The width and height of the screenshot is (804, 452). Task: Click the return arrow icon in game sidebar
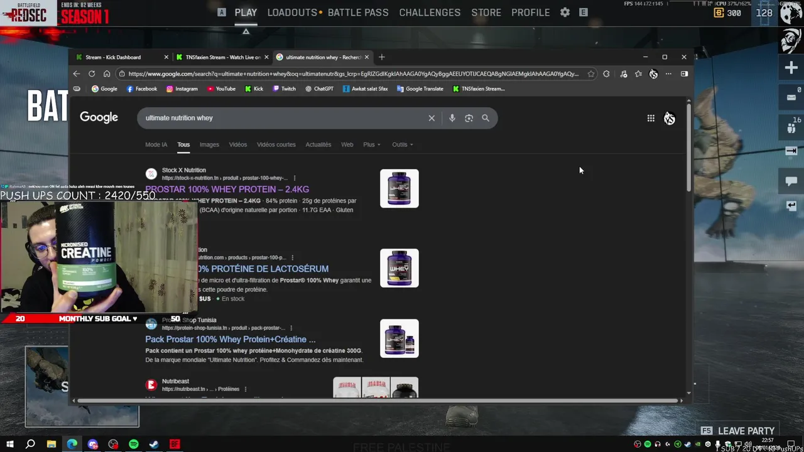(791, 206)
